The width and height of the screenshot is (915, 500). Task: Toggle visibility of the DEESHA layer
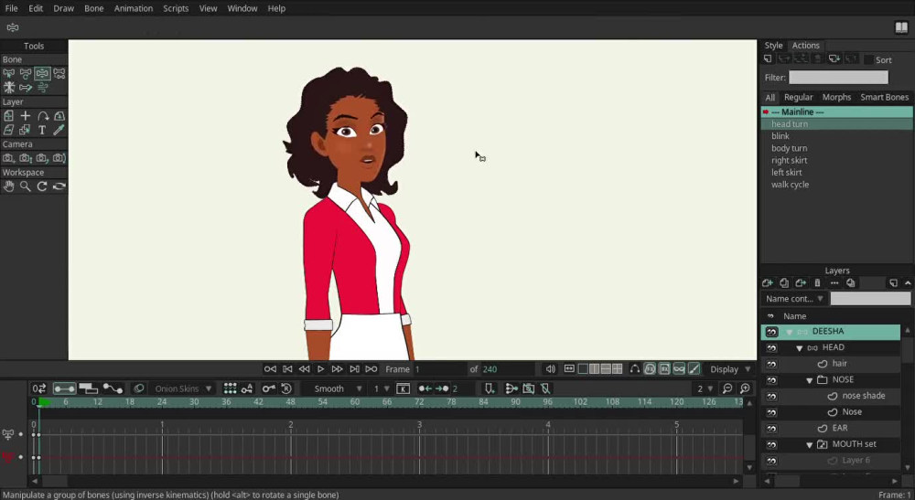click(771, 332)
